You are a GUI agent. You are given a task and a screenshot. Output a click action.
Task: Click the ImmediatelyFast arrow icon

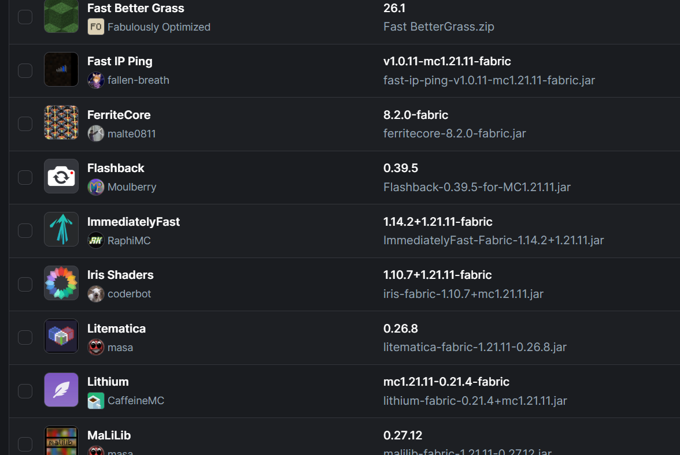click(61, 230)
